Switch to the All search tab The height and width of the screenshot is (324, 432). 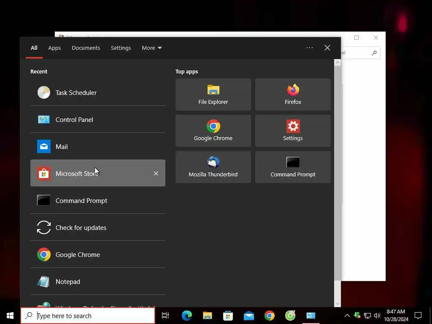coord(34,48)
